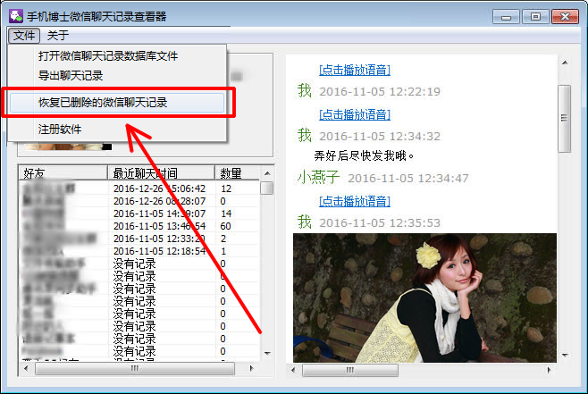Image resolution: width=588 pixels, height=394 pixels.
Task: Open the 关于 menu
Action: [x=58, y=36]
